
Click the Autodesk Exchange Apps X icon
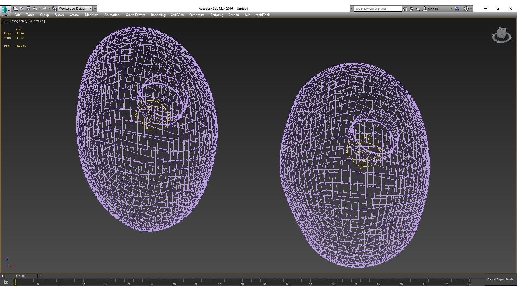[457, 9]
